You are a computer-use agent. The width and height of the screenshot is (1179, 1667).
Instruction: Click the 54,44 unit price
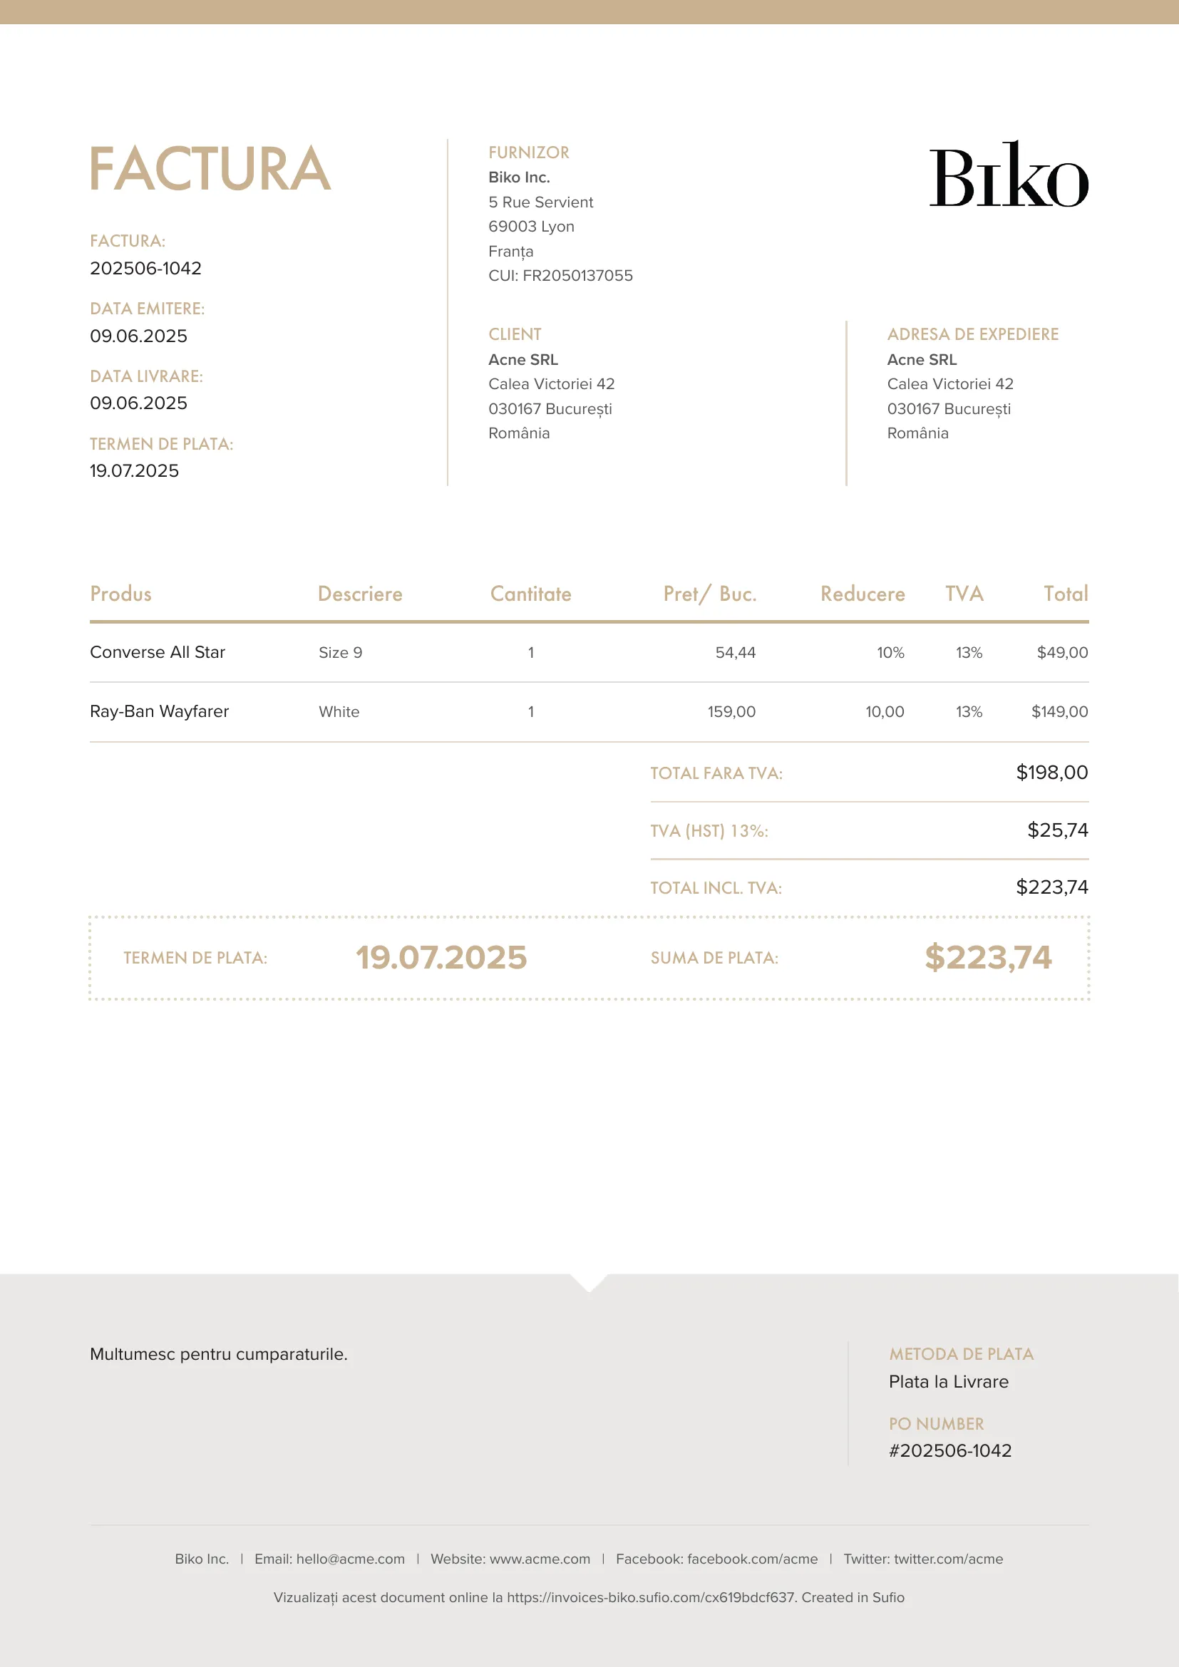[x=736, y=653]
